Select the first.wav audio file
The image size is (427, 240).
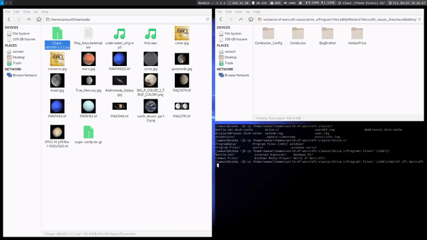coord(151,36)
